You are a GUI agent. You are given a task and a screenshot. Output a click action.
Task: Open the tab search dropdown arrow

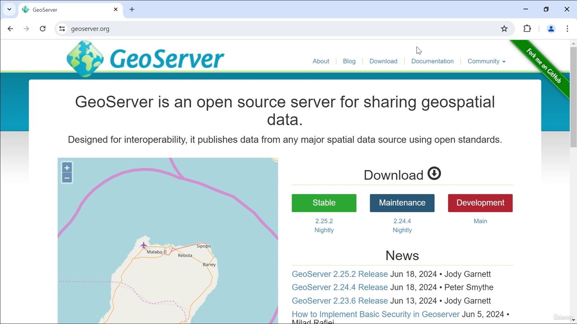pos(9,9)
